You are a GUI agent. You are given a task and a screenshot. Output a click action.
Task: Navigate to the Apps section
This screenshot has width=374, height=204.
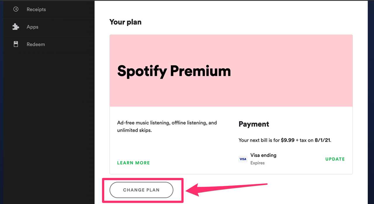click(32, 27)
